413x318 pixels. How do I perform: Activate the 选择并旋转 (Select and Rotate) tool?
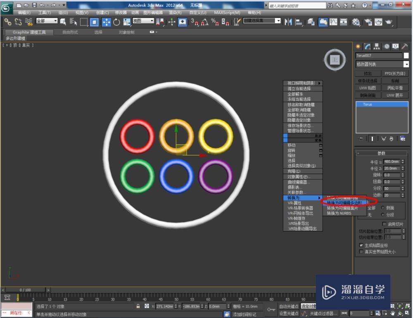click(x=117, y=23)
